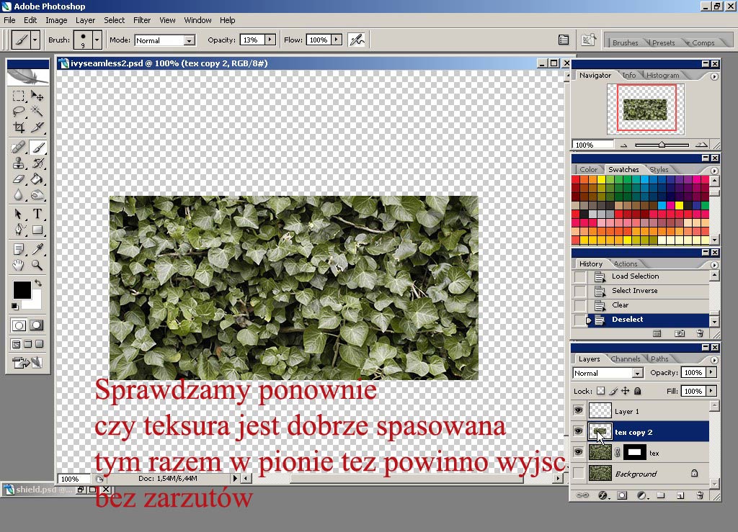Viewport: 738px width, 532px height.
Task: Click the Select Inverse history state
Action: click(x=634, y=291)
